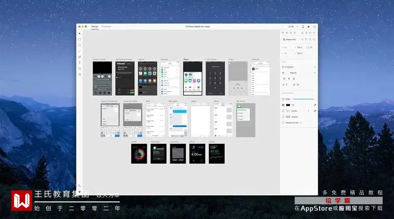The width and height of the screenshot is (394, 219).
Task: Open the Border color swatch
Action: click(x=288, y=111)
